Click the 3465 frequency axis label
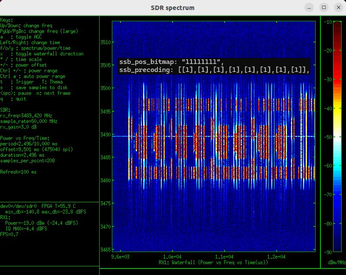The height and width of the screenshot is (275, 346). pyautogui.click(x=105, y=249)
